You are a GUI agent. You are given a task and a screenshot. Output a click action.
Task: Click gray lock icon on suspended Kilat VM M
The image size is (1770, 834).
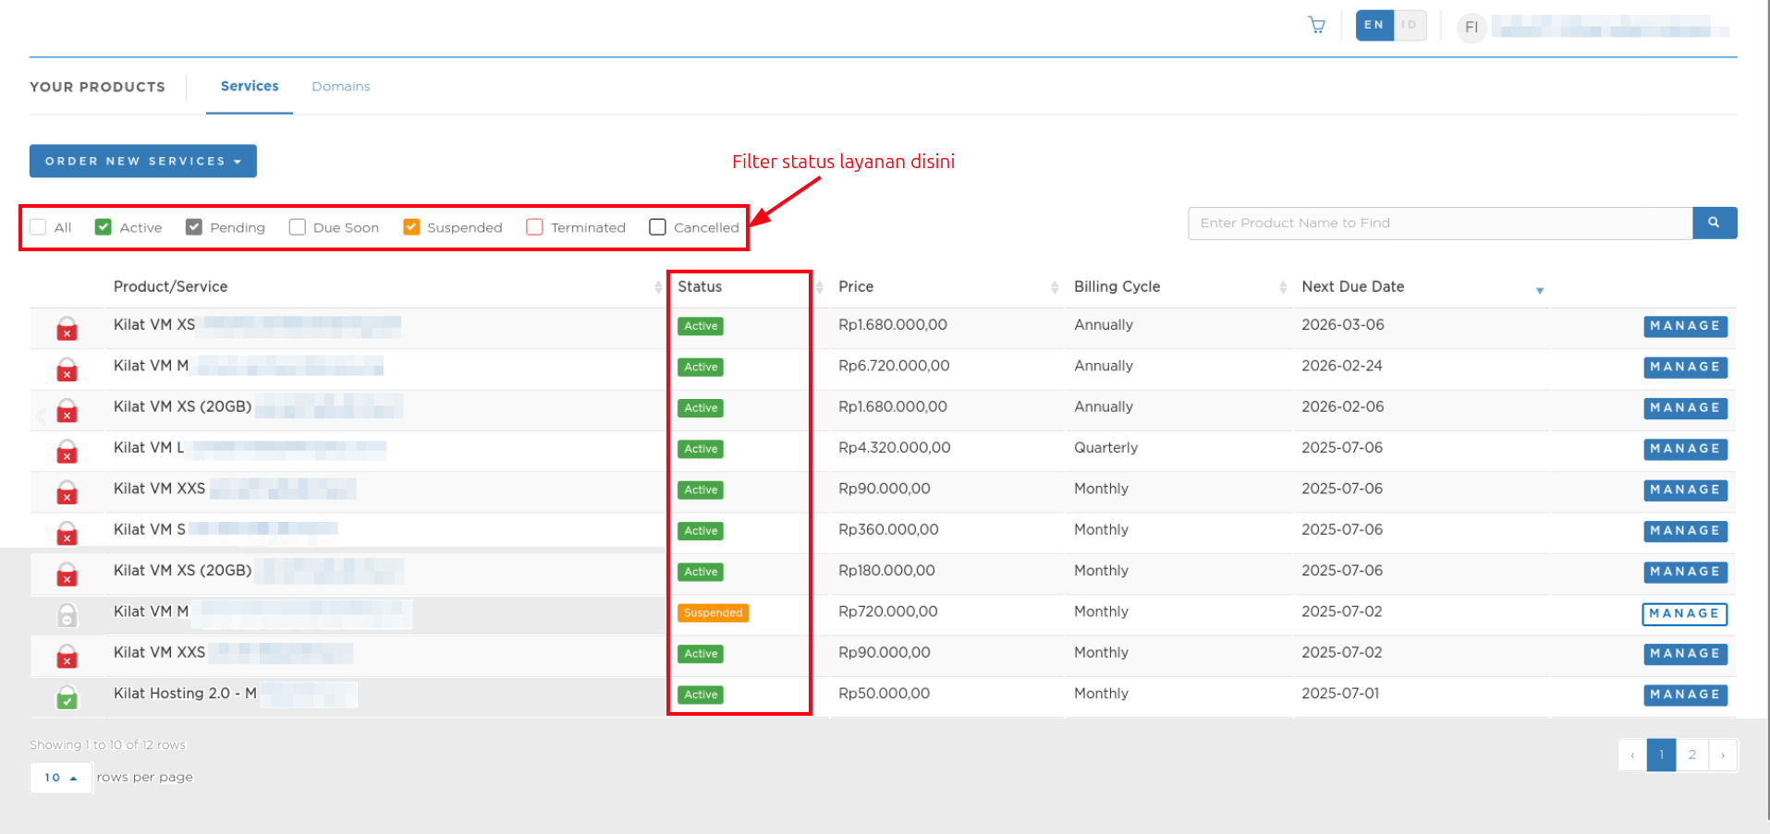pos(67,615)
